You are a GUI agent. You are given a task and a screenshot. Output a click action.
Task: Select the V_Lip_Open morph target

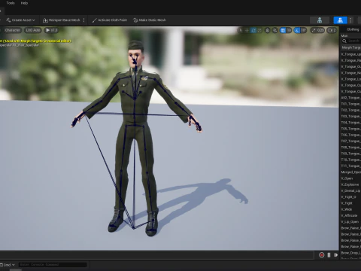pyautogui.click(x=350, y=222)
